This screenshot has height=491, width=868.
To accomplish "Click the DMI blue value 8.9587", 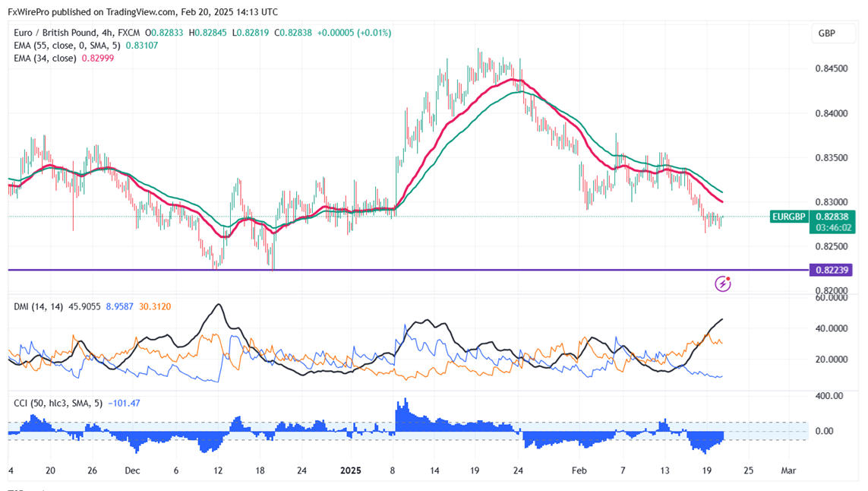I will 119,306.
